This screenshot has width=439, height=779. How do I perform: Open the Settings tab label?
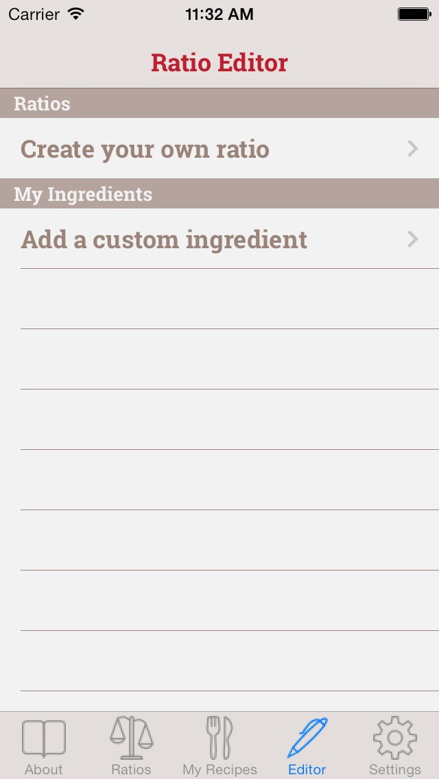pos(394,769)
